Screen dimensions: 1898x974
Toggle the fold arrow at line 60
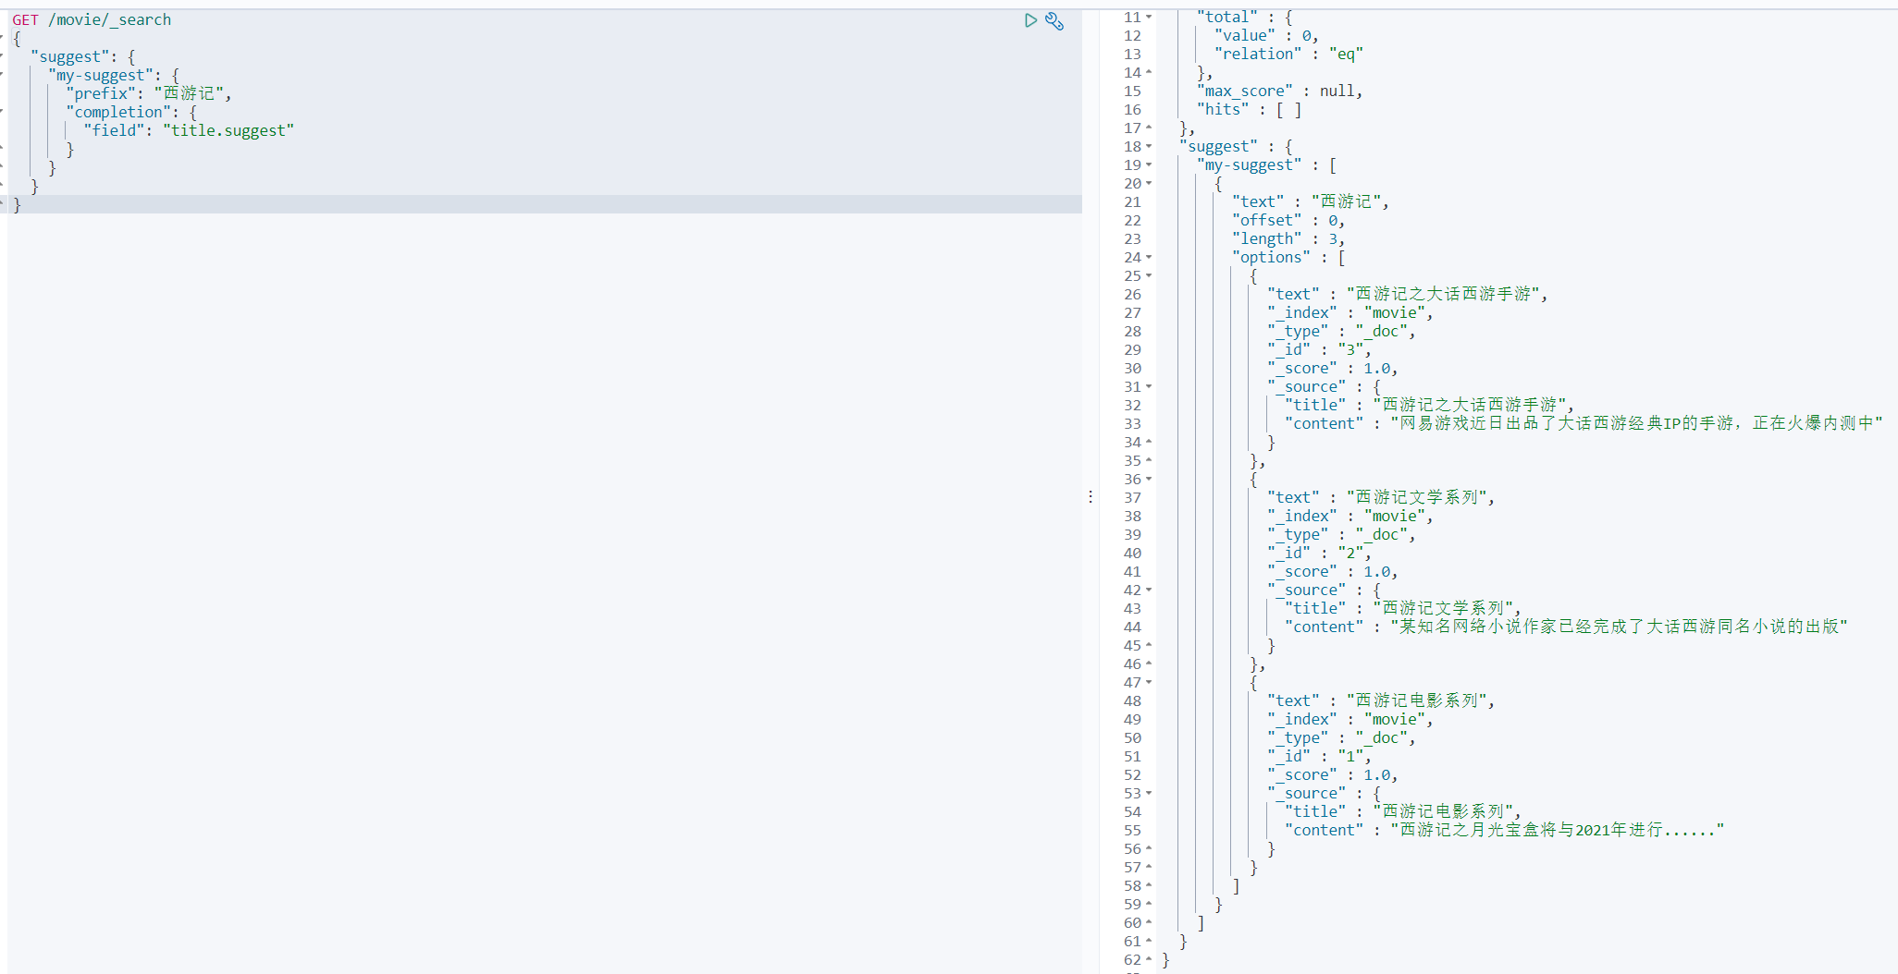1149,922
